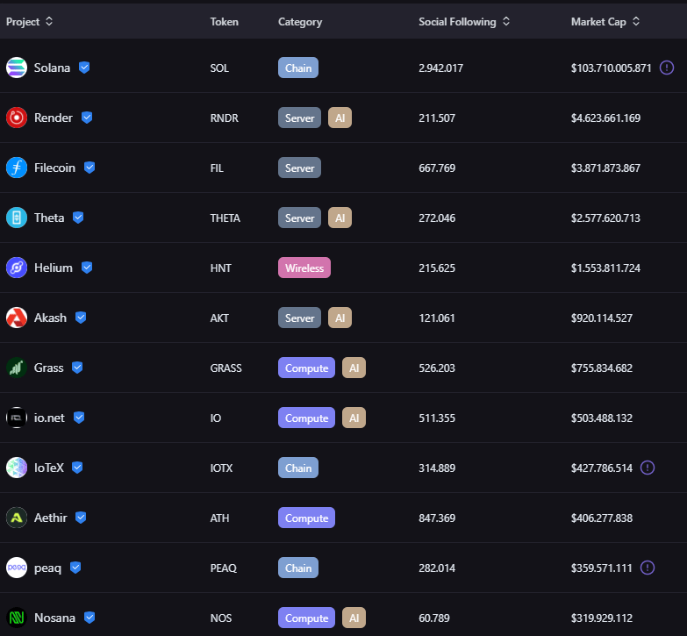Click Theta's verified badge
The image size is (687, 636).
[x=78, y=218]
